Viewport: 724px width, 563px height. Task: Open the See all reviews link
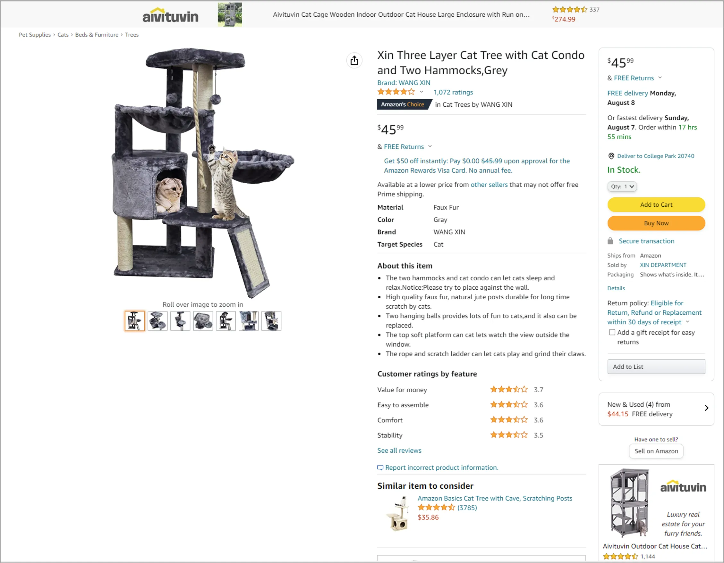[399, 451]
